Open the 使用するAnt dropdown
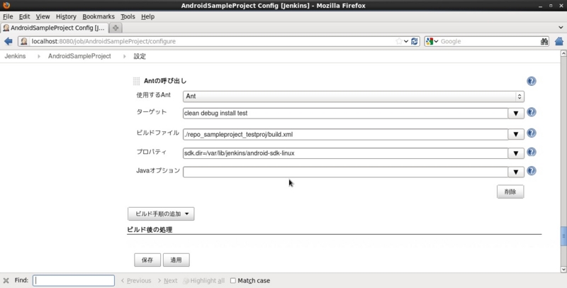This screenshot has width=567, height=288. [x=353, y=96]
